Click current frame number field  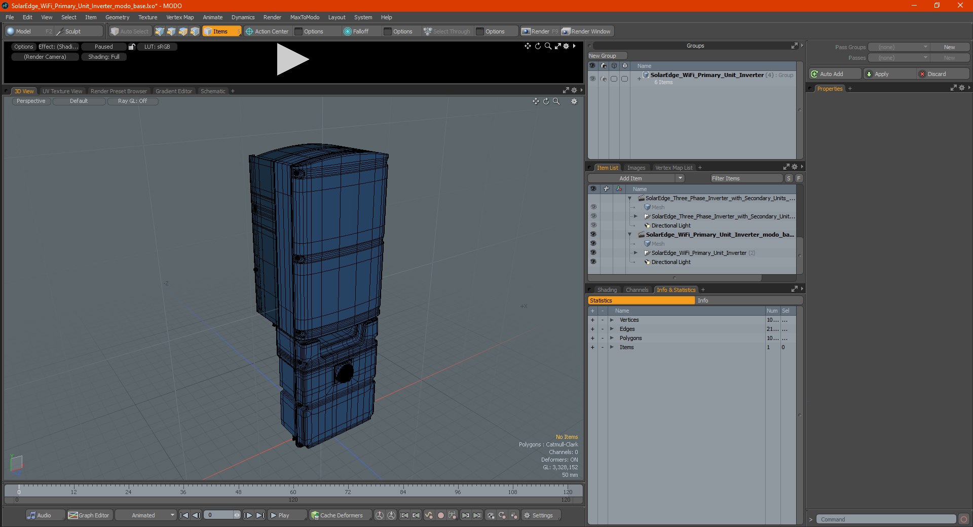click(219, 515)
